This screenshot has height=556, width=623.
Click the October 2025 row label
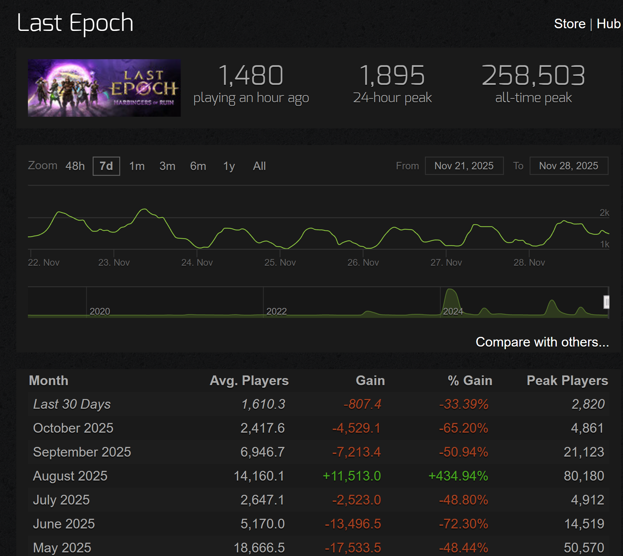coord(73,428)
